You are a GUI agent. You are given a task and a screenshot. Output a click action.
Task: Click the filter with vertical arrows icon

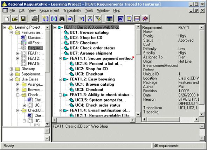(82, 19)
